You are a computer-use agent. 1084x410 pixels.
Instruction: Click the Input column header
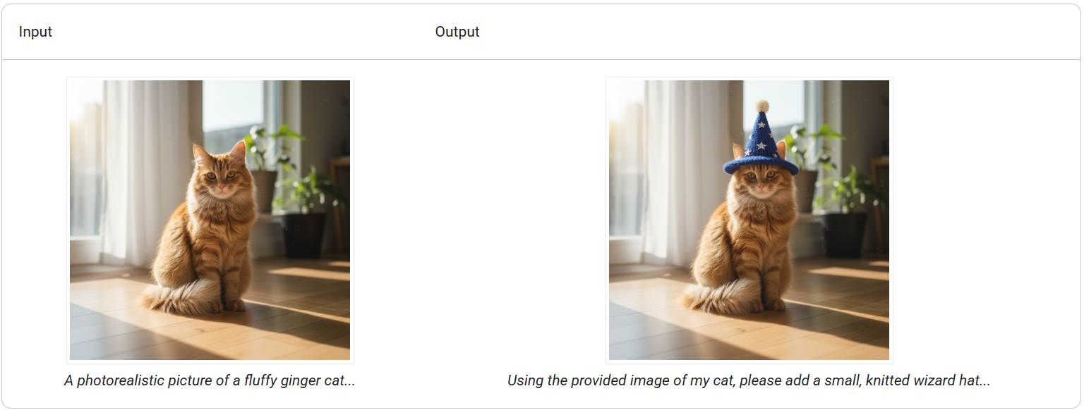pyautogui.click(x=35, y=32)
